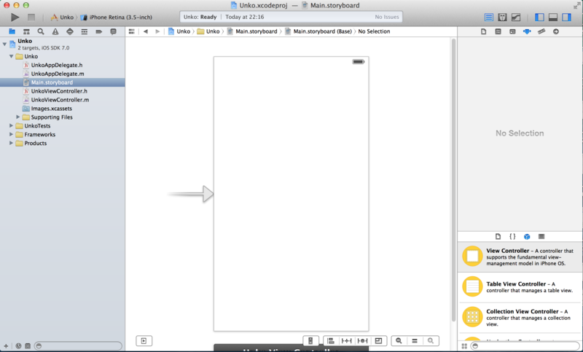Switch to Version editor
Screen dimensions: 583x352
[x=516, y=17]
